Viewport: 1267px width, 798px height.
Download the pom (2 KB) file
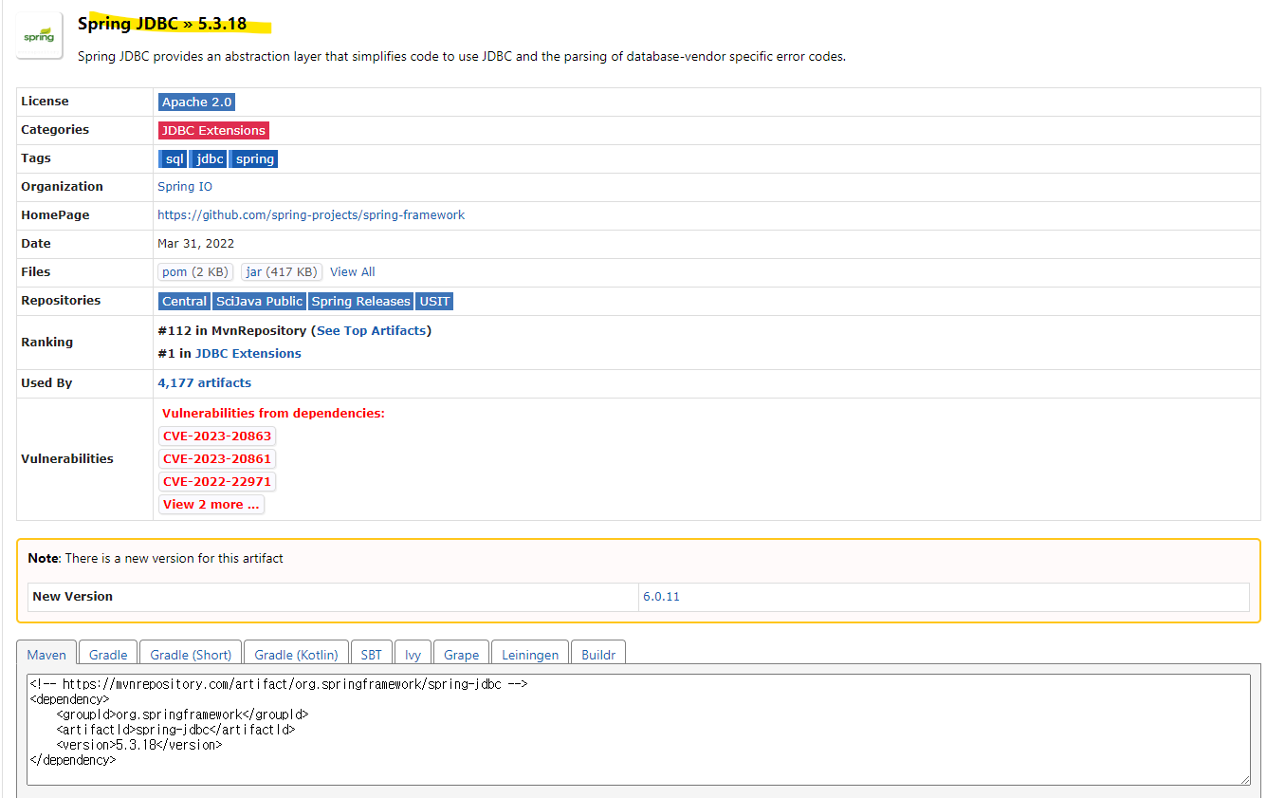[194, 272]
